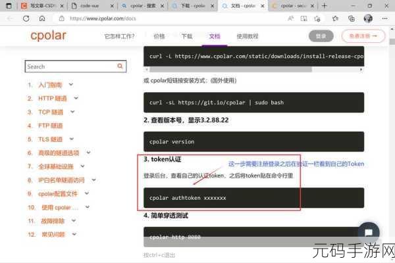Click the 'cpolar version' code block

coord(253,141)
